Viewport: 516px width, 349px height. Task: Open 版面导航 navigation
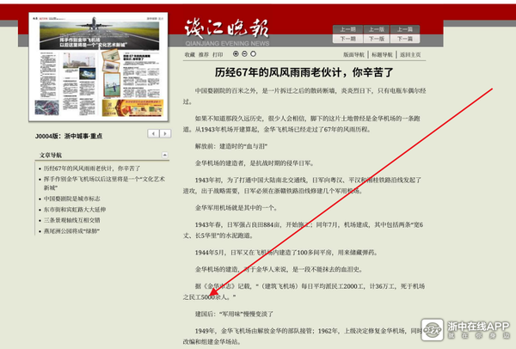(353, 55)
